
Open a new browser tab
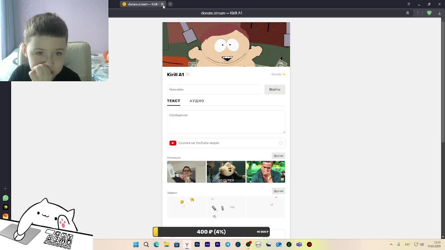point(170,4)
